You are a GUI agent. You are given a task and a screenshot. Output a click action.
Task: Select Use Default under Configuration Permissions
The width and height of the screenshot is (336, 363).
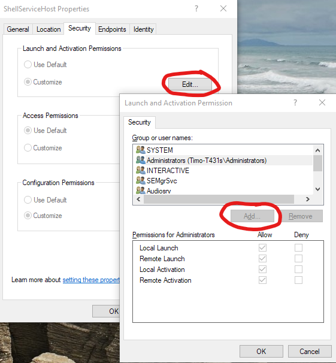pos(46,199)
